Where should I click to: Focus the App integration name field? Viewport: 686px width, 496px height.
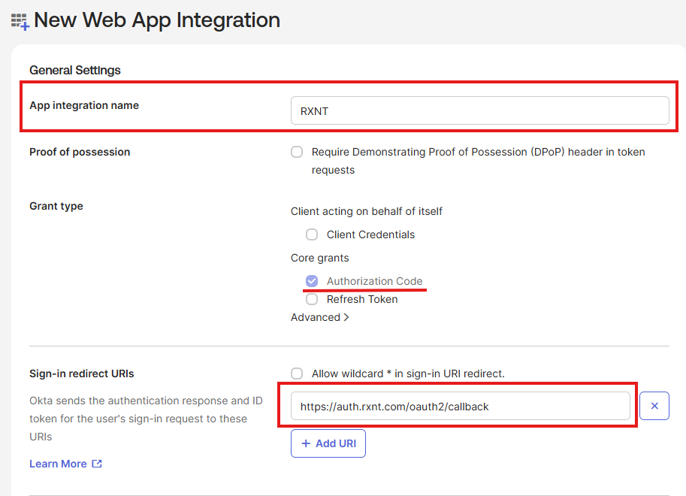[x=479, y=110]
